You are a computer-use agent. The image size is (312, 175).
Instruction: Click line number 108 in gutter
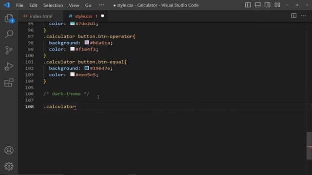(29, 106)
